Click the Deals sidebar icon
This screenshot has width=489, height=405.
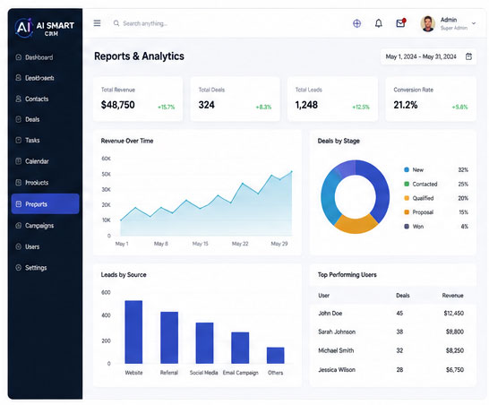[x=19, y=119]
